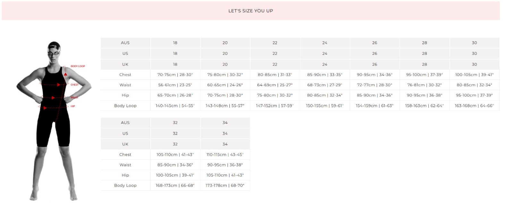Click the red HIP label on model
The width and height of the screenshot is (513, 212).
pyautogui.click(x=73, y=106)
